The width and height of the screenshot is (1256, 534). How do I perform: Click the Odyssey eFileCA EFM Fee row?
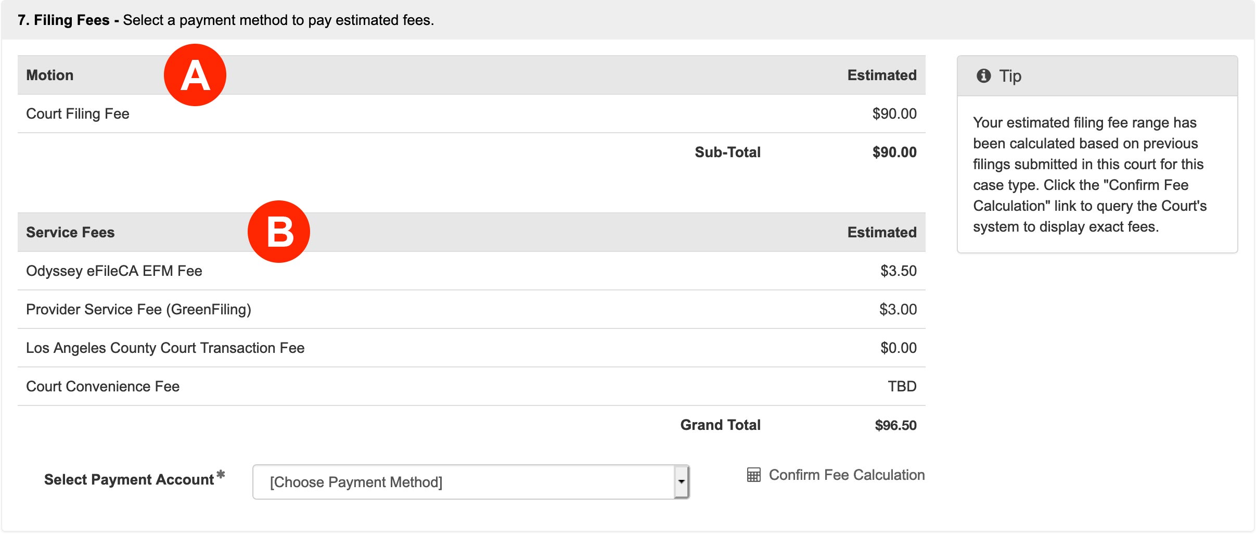tap(114, 271)
